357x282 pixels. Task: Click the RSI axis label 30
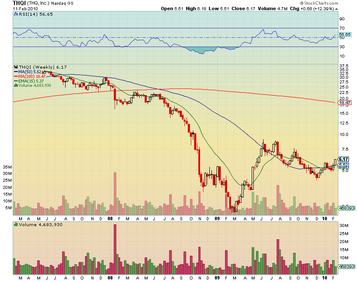tap(342, 47)
